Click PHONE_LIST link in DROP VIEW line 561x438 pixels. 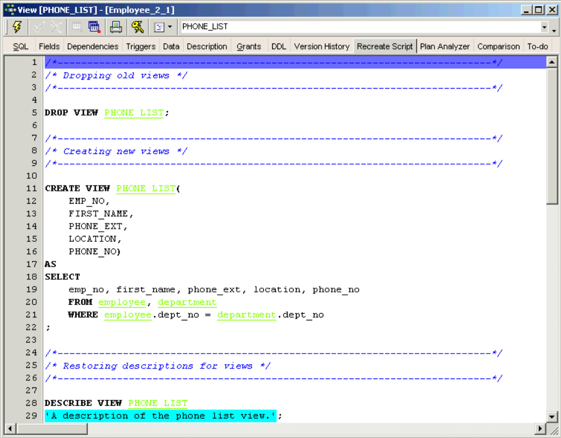134,112
